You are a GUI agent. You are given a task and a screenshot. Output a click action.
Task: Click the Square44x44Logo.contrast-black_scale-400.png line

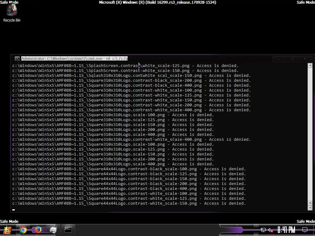(x=129, y=189)
